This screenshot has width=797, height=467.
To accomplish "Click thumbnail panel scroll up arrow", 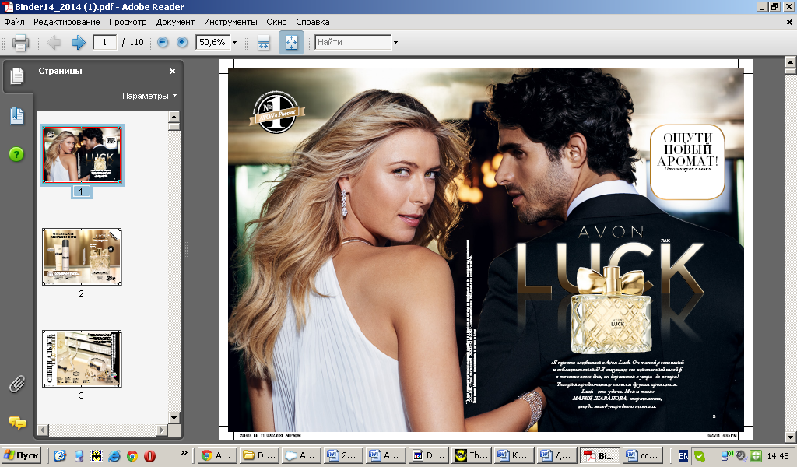I will [174, 117].
